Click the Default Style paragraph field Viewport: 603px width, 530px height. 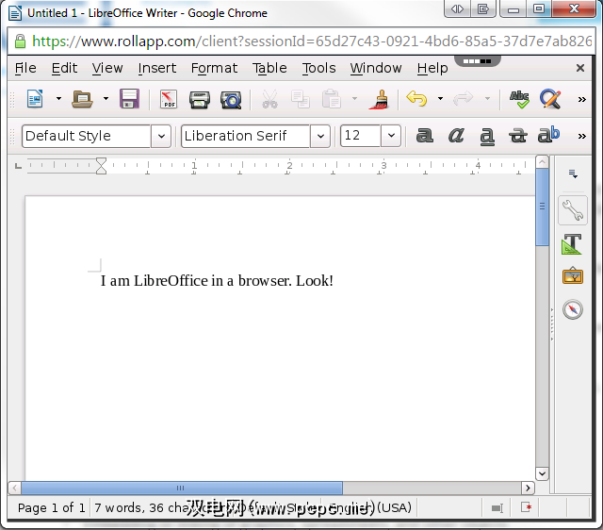[86, 136]
